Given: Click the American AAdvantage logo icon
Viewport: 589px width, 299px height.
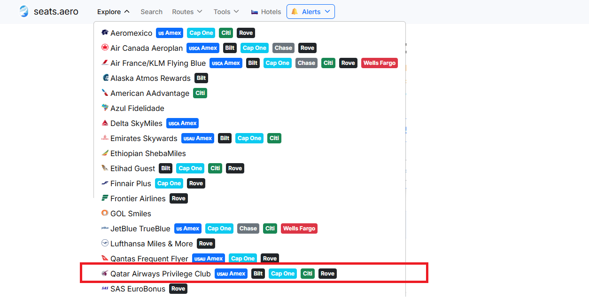Looking at the screenshot, I should click(105, 93).
